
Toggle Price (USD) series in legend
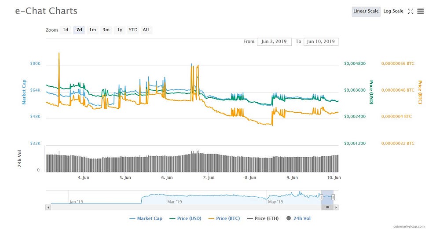tap(186, 218)
